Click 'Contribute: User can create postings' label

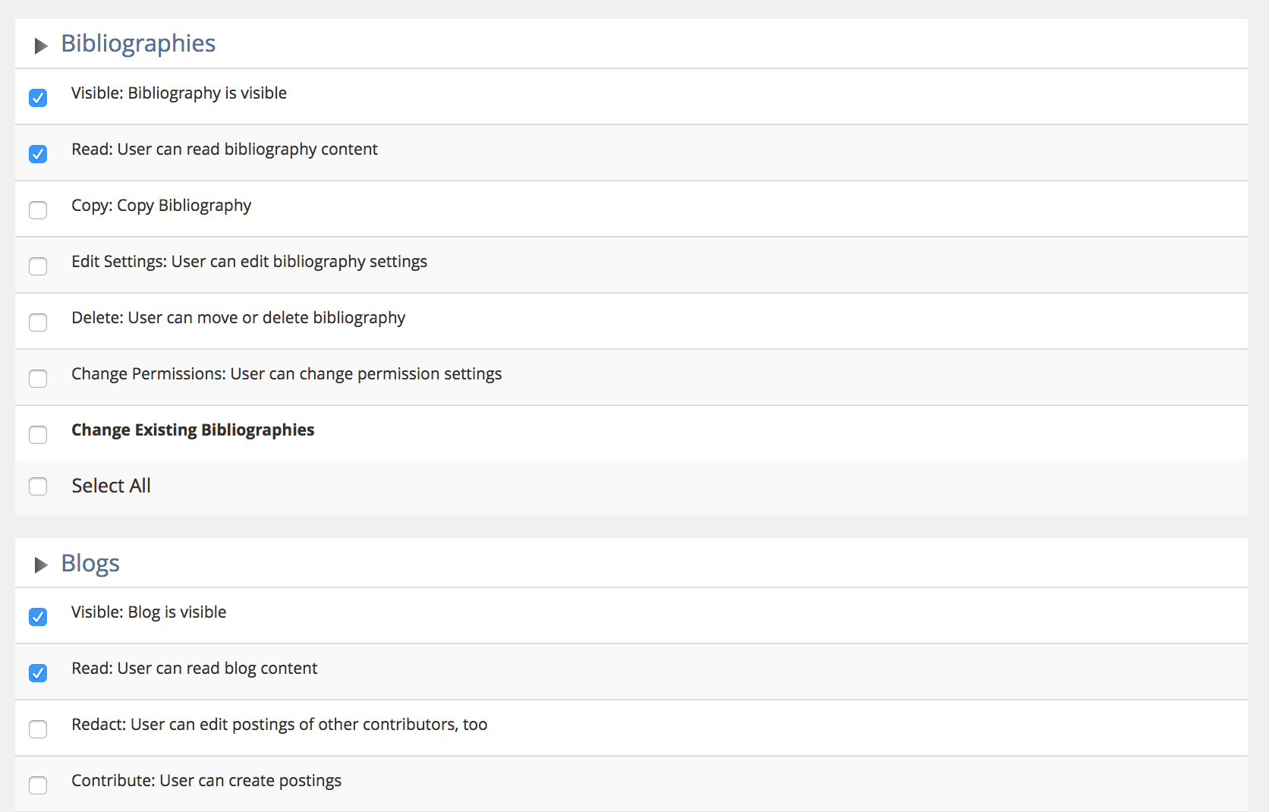[206, 781]
